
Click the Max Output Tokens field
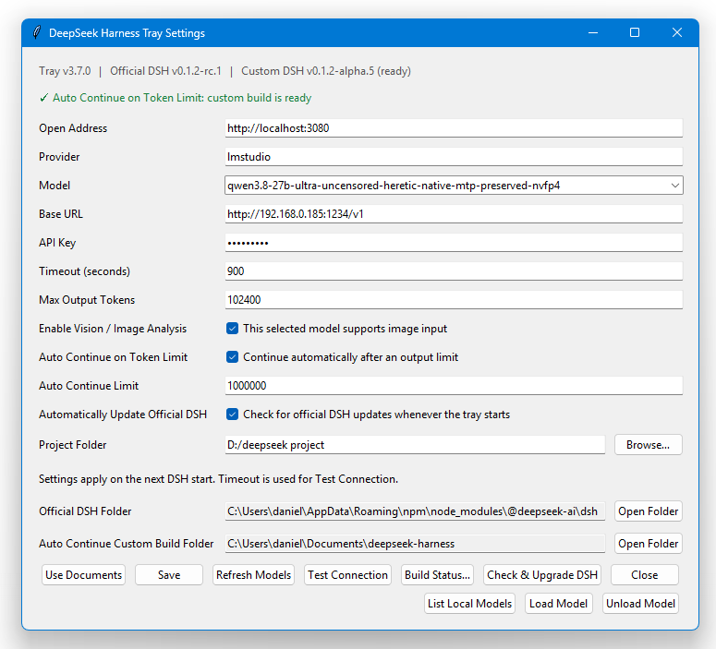[x=454, y=300]
